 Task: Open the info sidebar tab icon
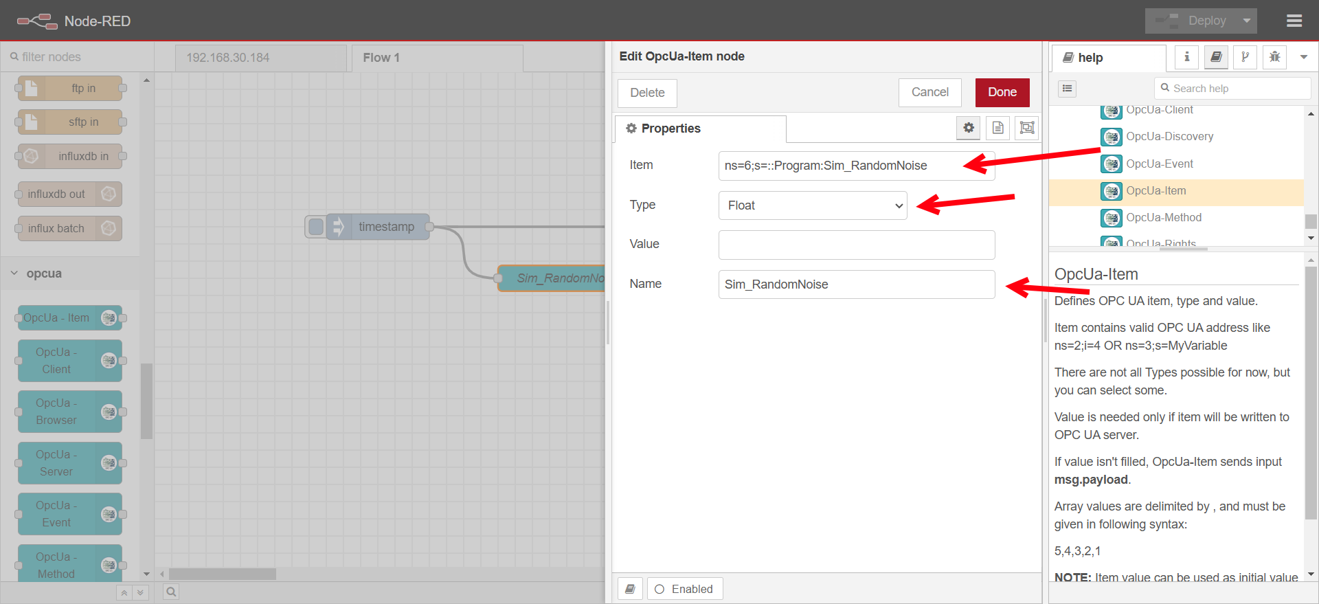click(1186, 57)
